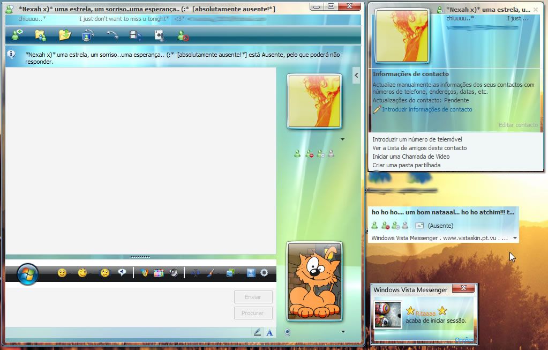Open the gear settings icon in emoticon bar

point(264,273)
